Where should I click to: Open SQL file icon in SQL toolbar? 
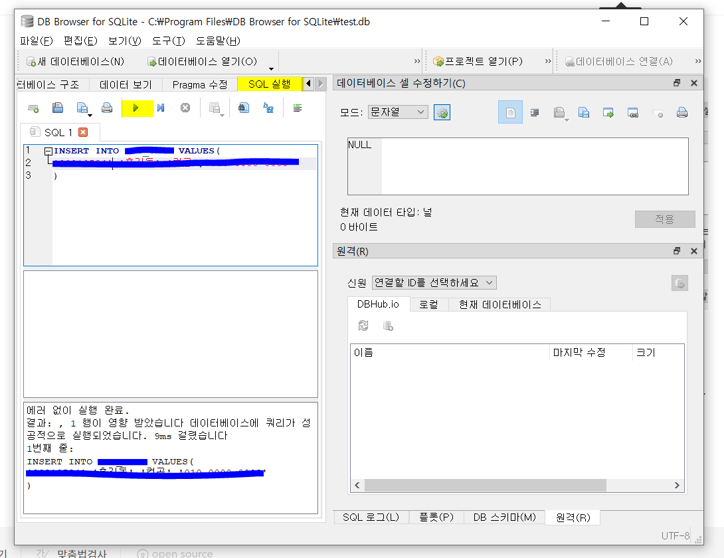(x=58, y=108)
